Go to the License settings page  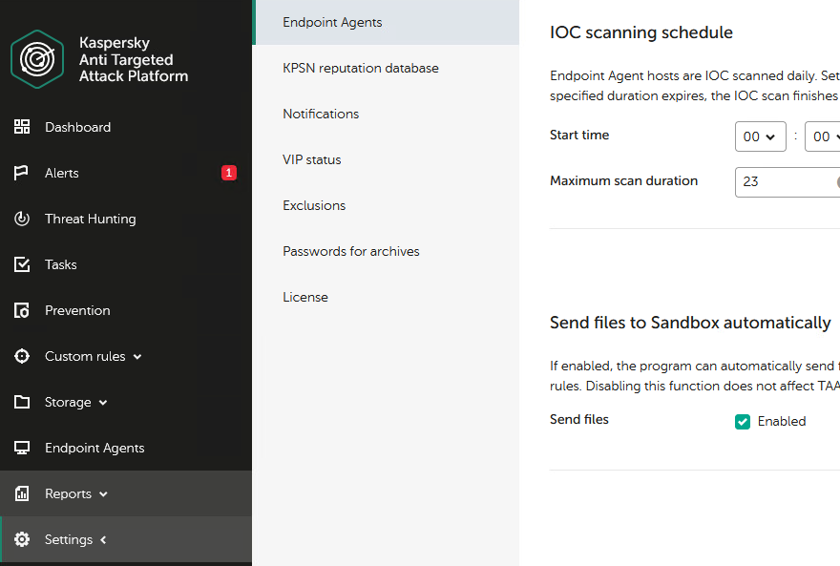tap(305, 297)
